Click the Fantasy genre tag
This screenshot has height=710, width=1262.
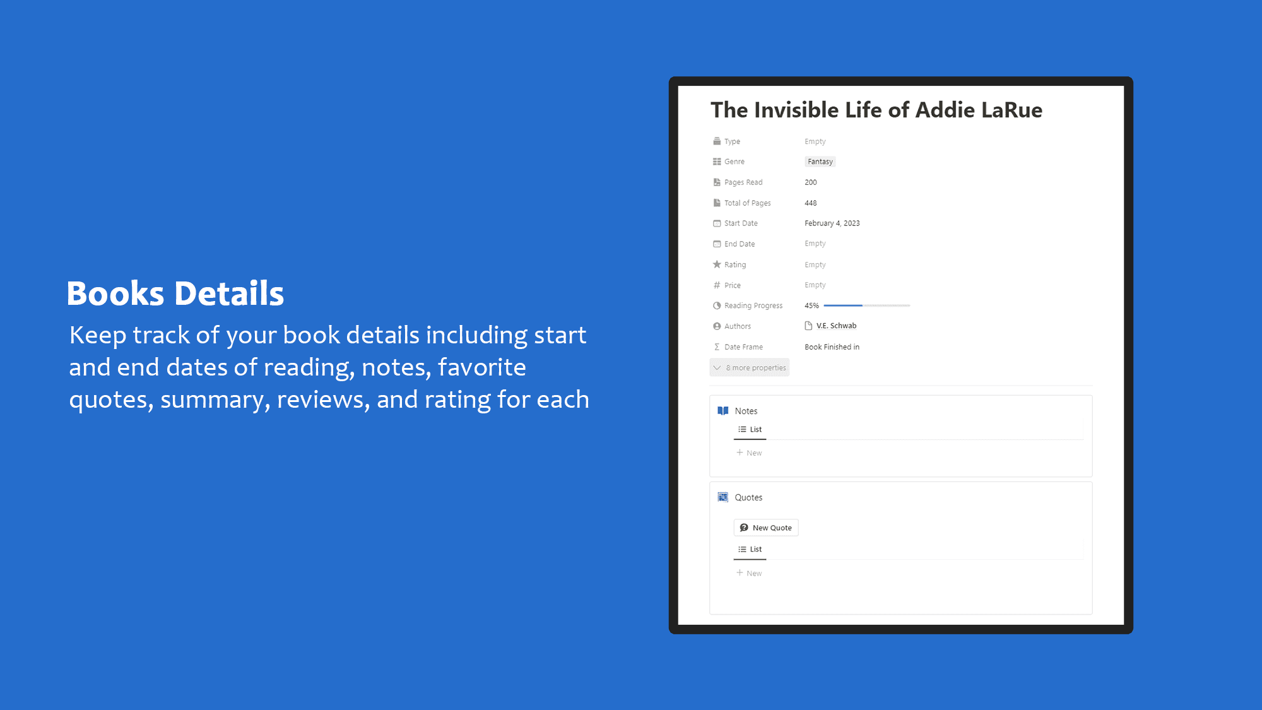(x=820, y=162)
